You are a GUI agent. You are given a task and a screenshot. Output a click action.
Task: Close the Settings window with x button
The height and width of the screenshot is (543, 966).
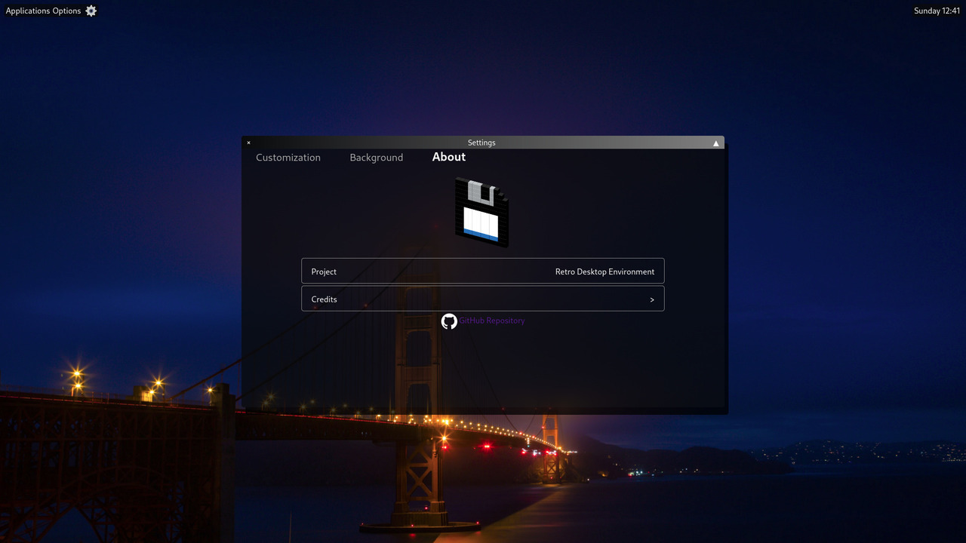point(248,143)
